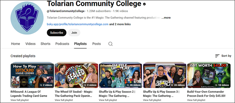Click the 'Created playlists' heading
The height and width of the screenshot is (103, 235).
click(x=23, y=56)
